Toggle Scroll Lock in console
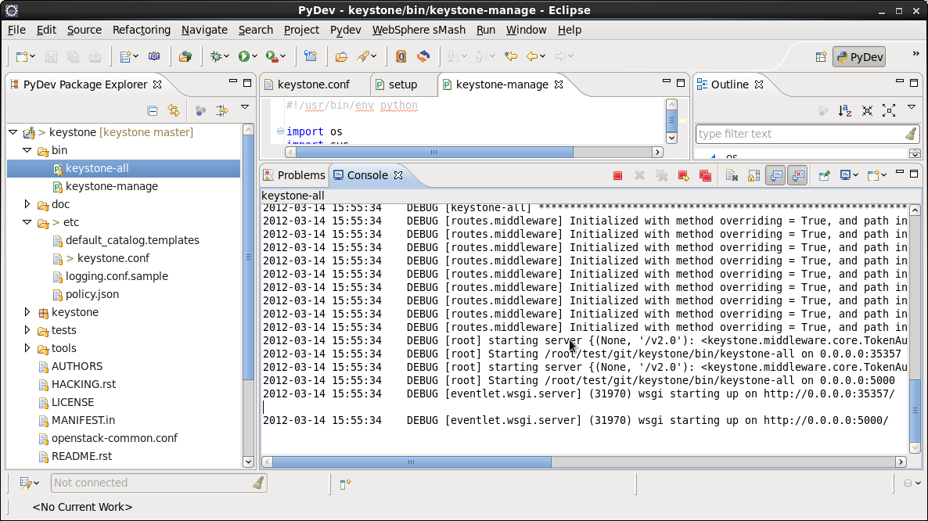Screen dimensions: 928x521 coord(754,176)
